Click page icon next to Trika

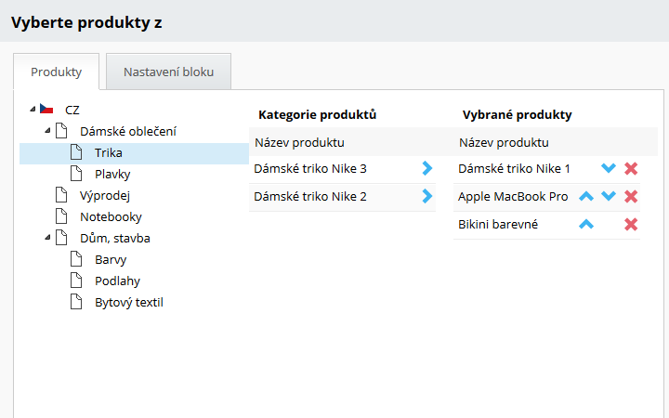[76, 152]
